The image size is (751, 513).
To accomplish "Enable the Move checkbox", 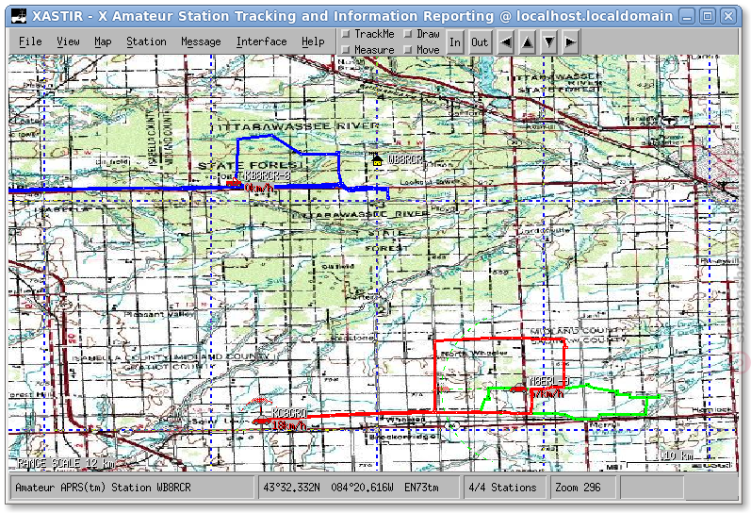I will 408,49.
